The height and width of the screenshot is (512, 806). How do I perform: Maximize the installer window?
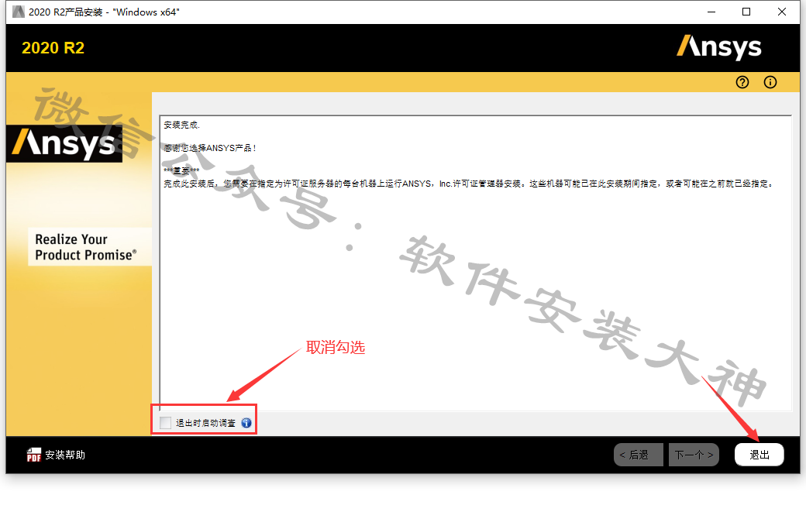click(746, 12)
